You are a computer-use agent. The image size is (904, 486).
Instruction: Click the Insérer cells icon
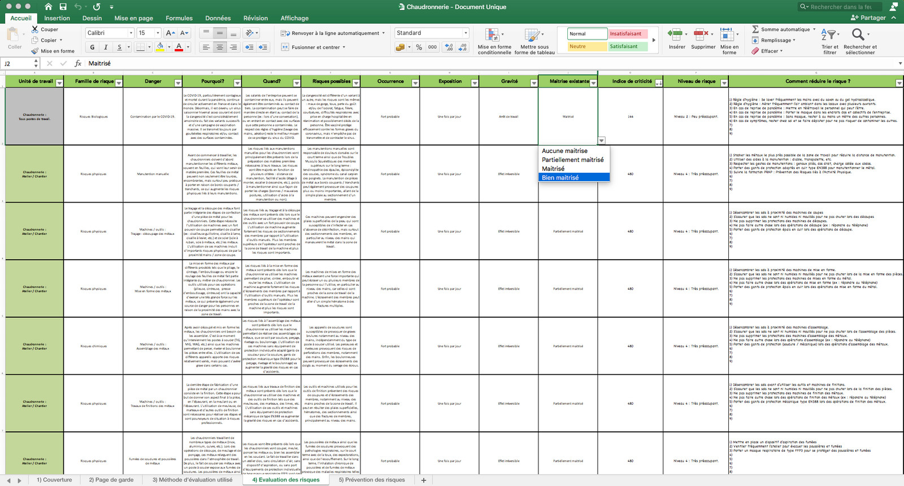click(675, 34)
